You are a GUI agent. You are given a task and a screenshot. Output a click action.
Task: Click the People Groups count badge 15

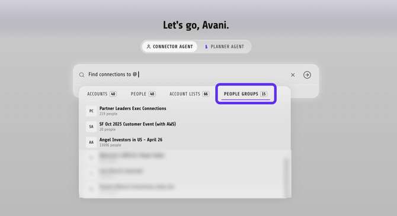pyautogui.click(x=264, y=94)
